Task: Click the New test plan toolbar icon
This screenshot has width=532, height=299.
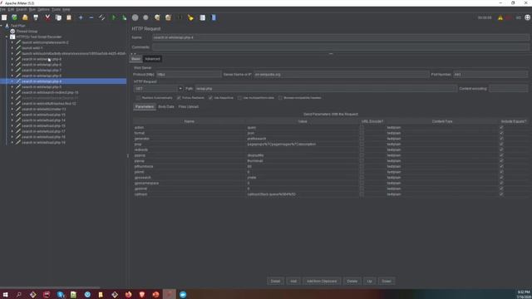Action: pos(4,17)
